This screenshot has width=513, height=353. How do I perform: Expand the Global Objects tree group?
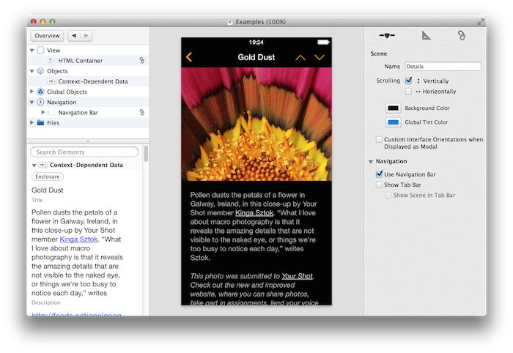[32, 92]
